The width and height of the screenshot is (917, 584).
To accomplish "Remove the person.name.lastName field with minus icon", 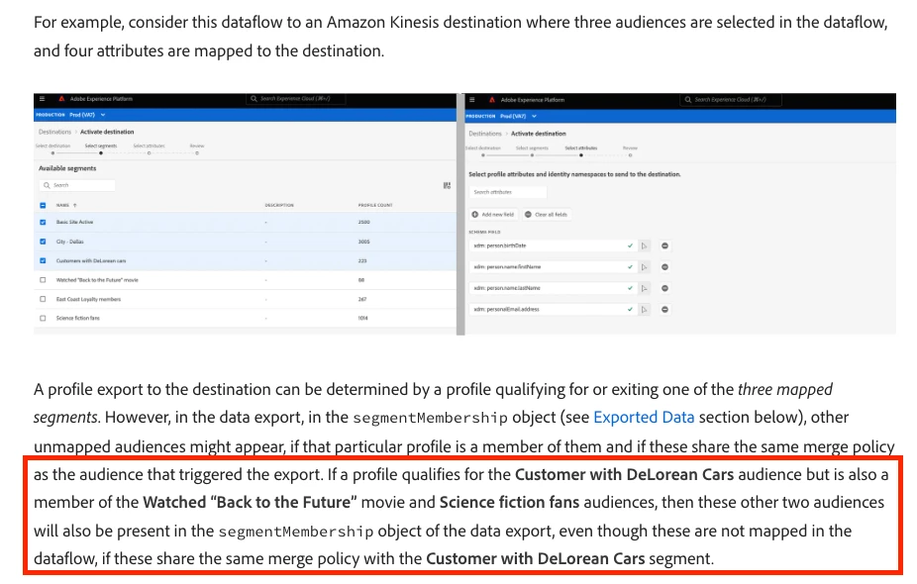I will pyautogui.click(x=664, y=288).
